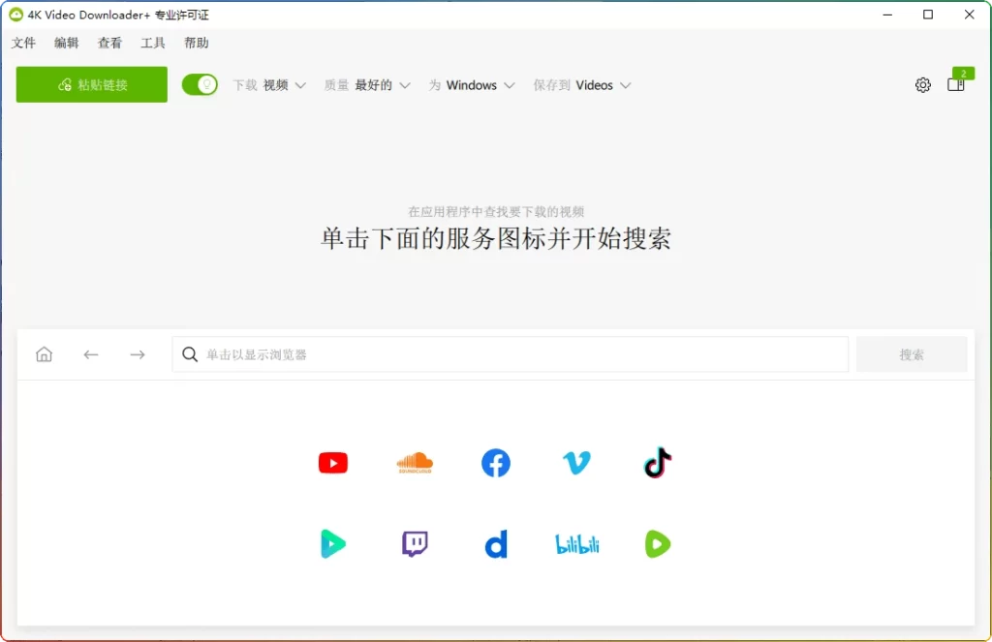Open the 工具 menu
This screenshot has height=642, width=992.
[x=152, y=43]
